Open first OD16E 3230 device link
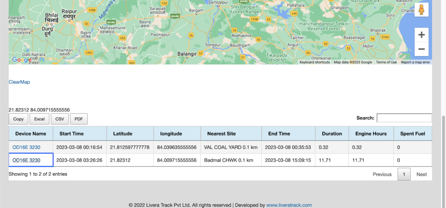 click(27, 147)
